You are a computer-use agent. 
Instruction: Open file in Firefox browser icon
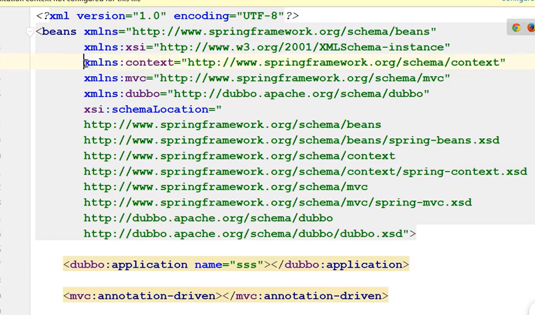[531, 28]
